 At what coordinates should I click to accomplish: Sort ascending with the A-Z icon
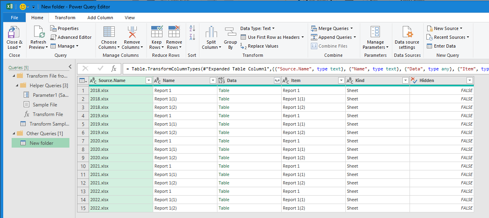tap(192, 28)
